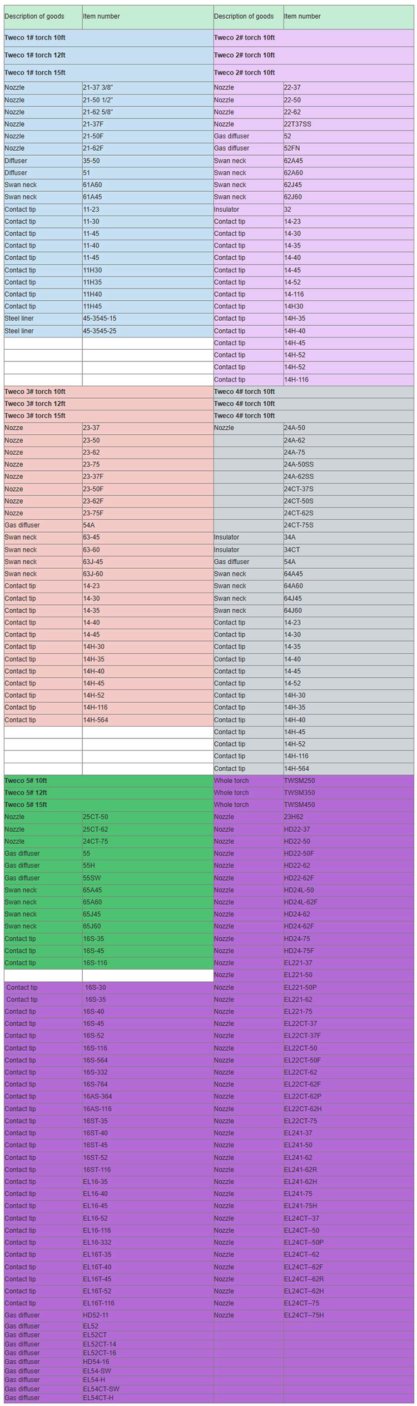
Task: Select Contact tip item 16AS-364
Action: pos(97,1096)
